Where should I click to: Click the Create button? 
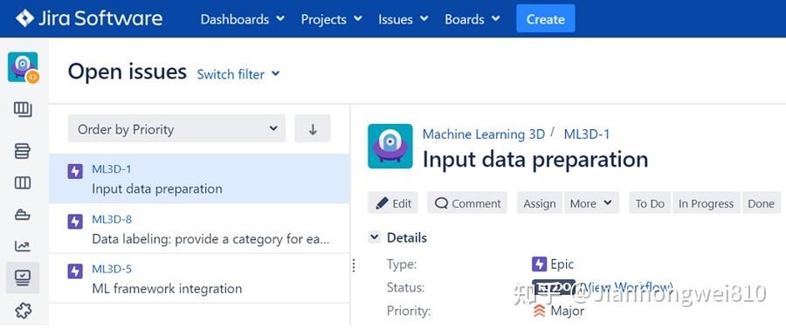click(545, 19)
